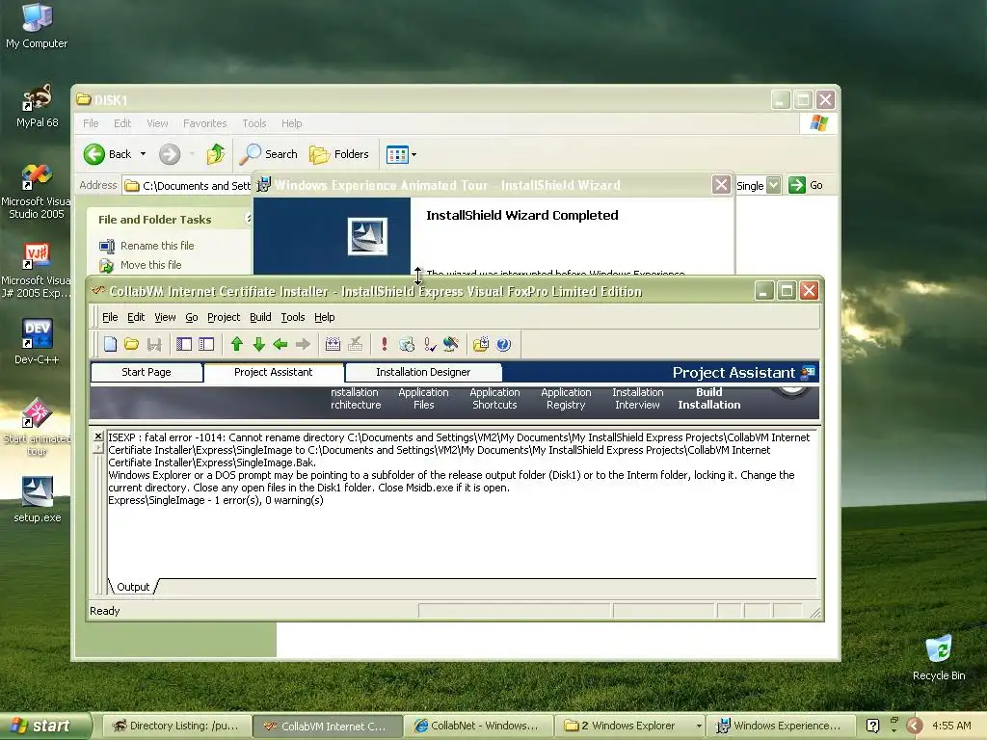Click the globe with wand icon
Image resolution: width=987 pixels, height=740 pixels.
[x=451, y=344]
